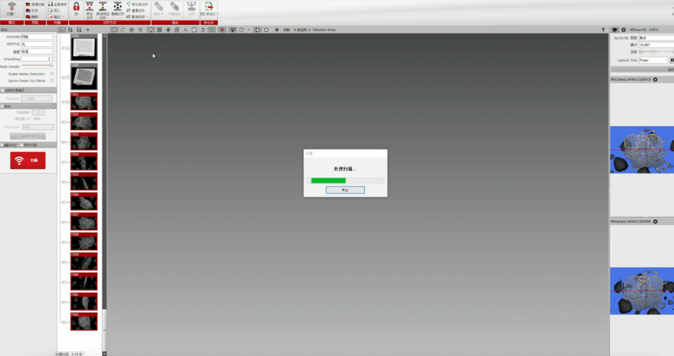This screenshot has width=674, height=356.
Task: Select scan thumbnail 7256
Action: point(84,201)
